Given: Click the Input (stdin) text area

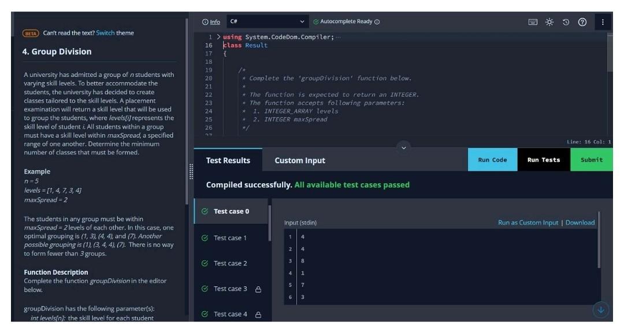Looking at the screenshot, I should point(441,267).
